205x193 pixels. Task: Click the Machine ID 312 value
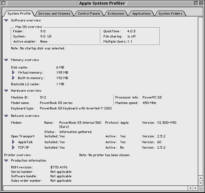(x=43, y=98)
